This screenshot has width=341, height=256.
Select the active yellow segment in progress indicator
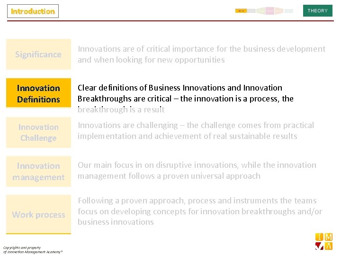pos(241,10)
